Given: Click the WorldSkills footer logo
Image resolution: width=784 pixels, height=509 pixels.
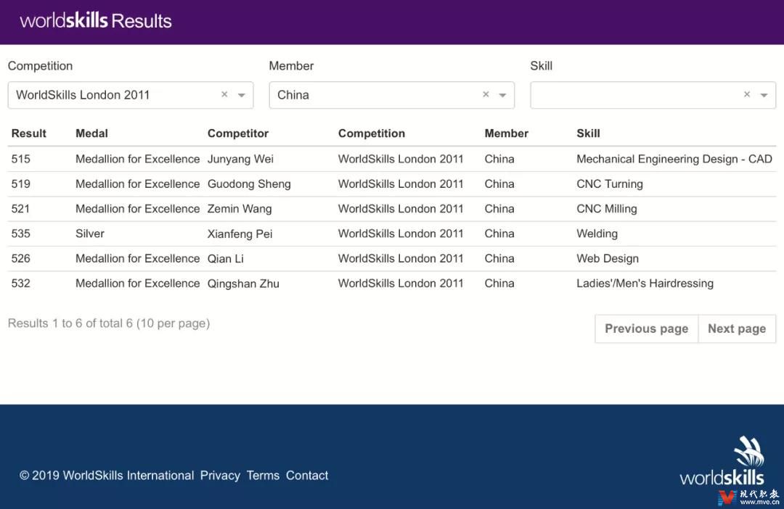Looking at the screenshot, I should [722, 461].
